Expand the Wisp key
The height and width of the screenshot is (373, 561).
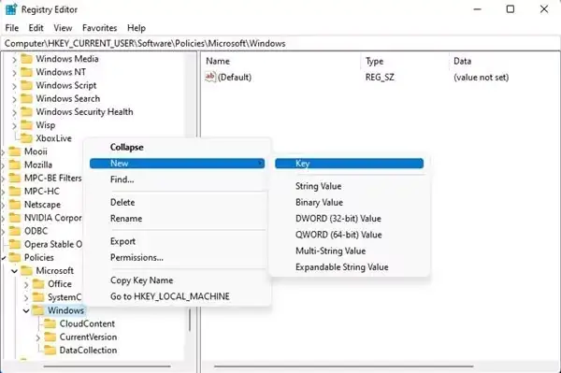pos(14,125)
